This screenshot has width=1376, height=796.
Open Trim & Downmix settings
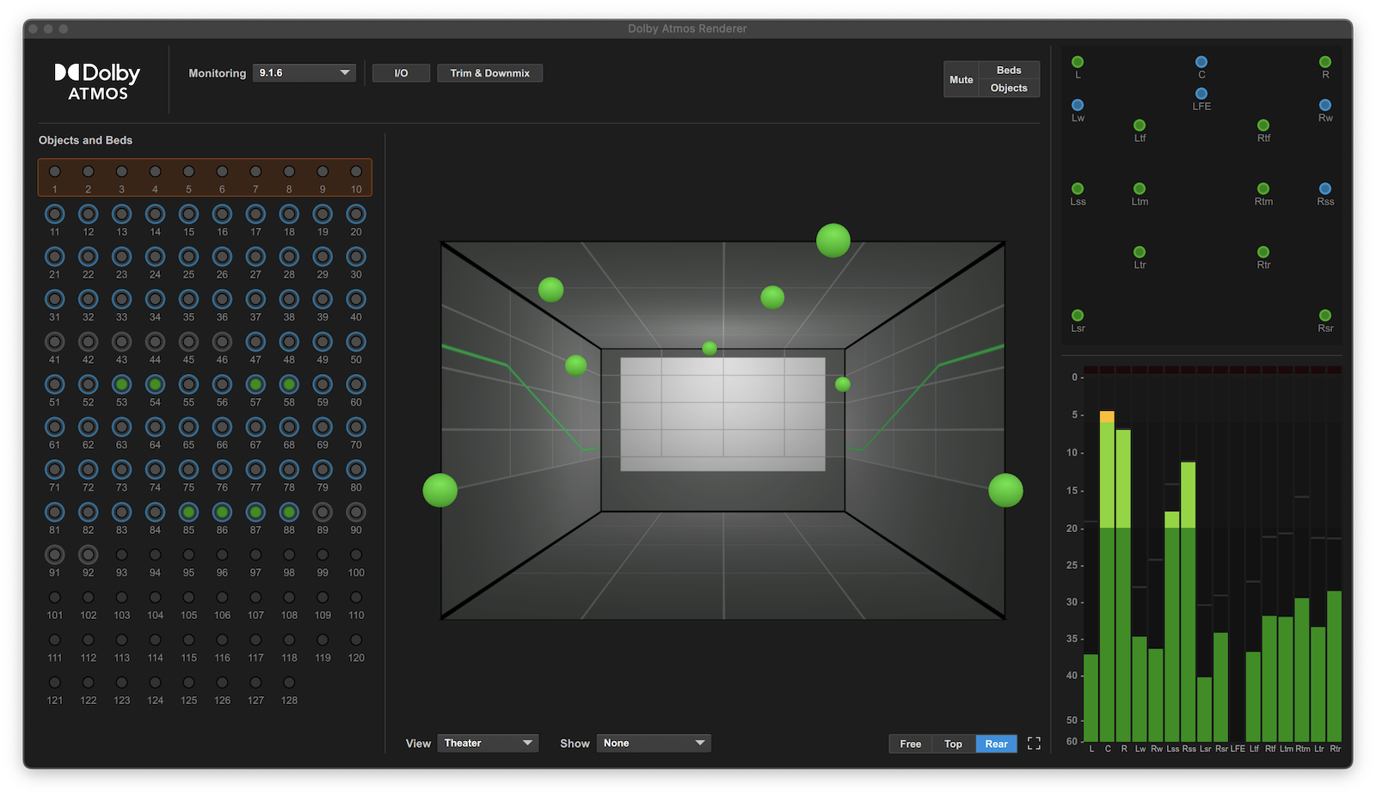point(489,73)
